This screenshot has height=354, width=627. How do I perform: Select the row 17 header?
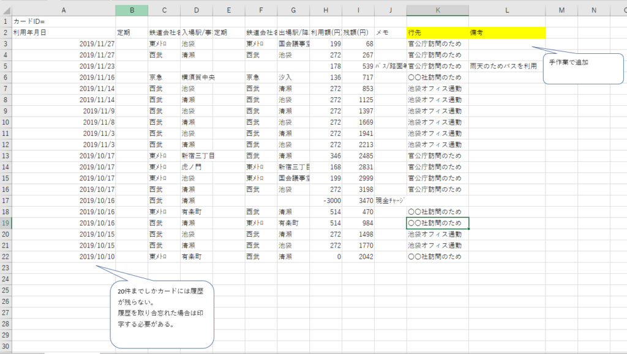[6, 201]
